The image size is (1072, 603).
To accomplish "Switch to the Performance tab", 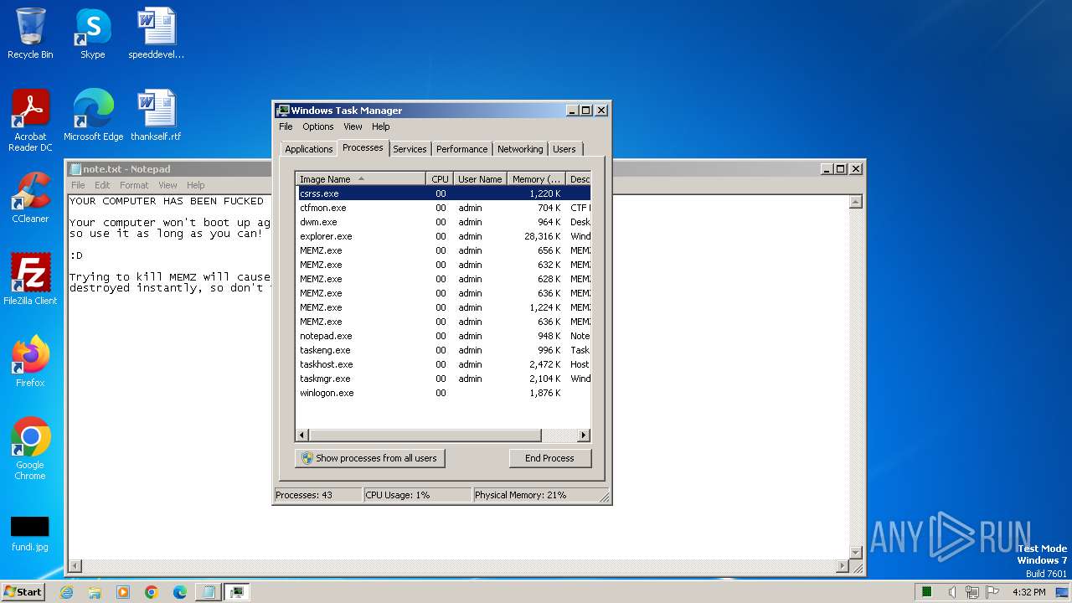I will [462, 149].
